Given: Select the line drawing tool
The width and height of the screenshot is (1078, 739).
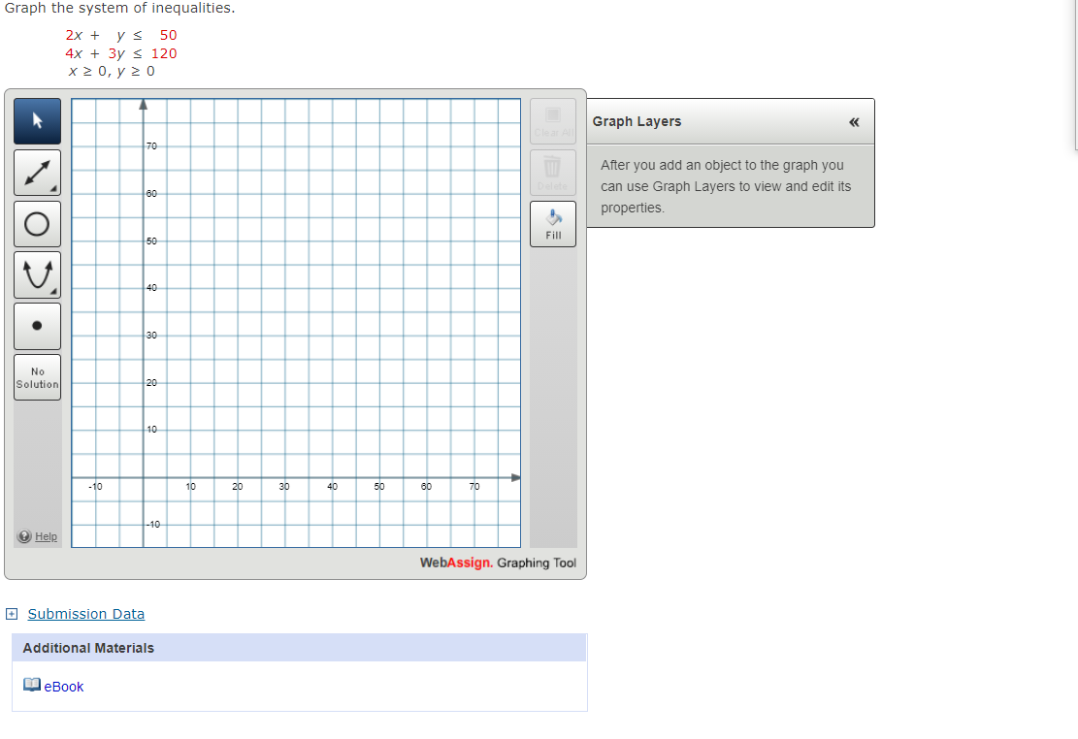Looking at the screenshot, I should pyautogui.click(x=36, y=172).
